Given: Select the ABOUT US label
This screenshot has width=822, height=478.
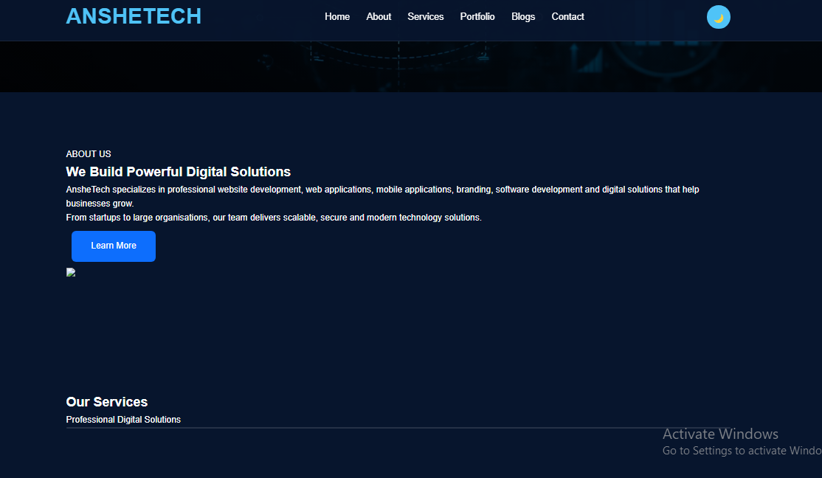Looking at the screenshot, I should [x=89, y=154].
